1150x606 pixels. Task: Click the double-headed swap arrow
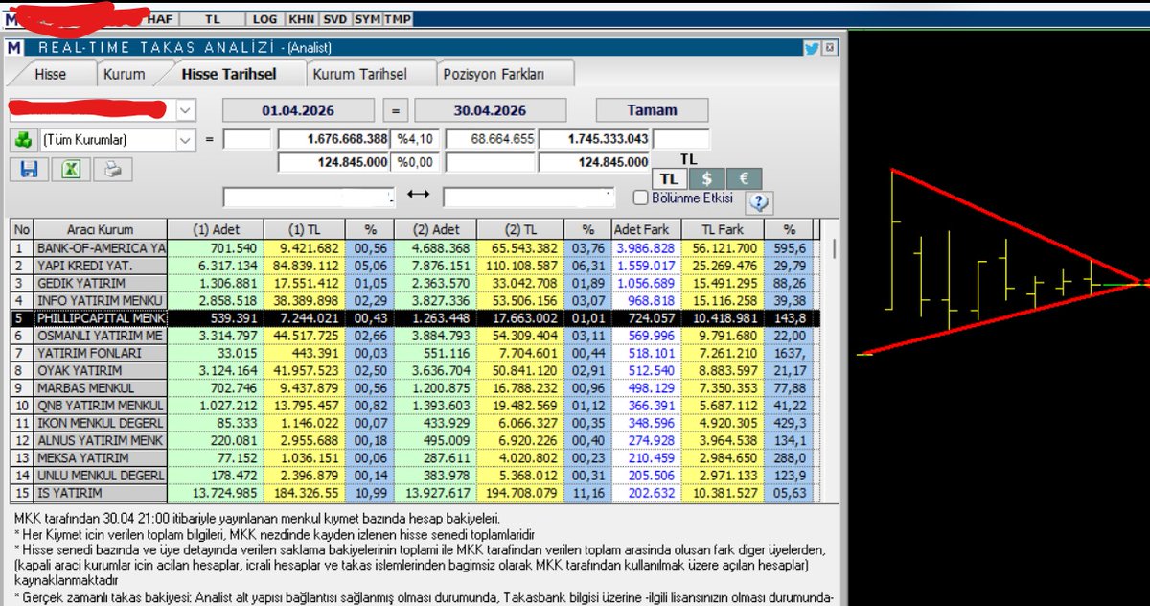[x=418, y=195]
